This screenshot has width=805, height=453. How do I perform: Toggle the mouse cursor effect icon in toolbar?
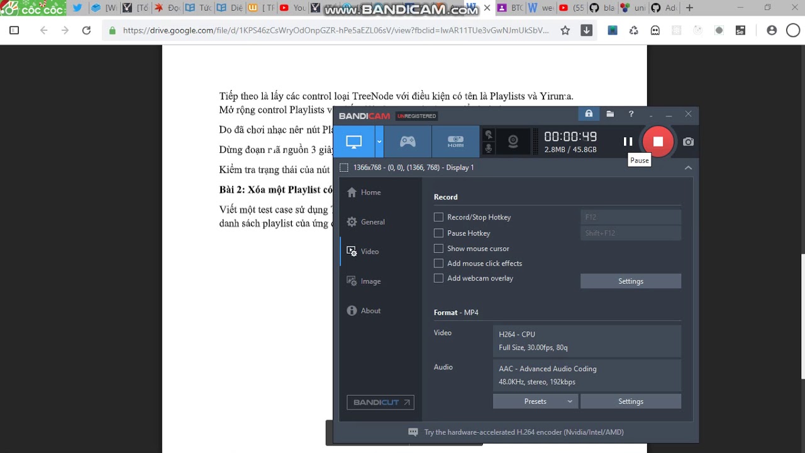(x=488, y=135)
